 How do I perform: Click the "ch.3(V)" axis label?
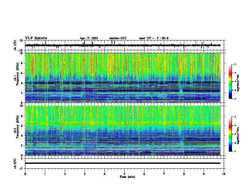(15, 163)
